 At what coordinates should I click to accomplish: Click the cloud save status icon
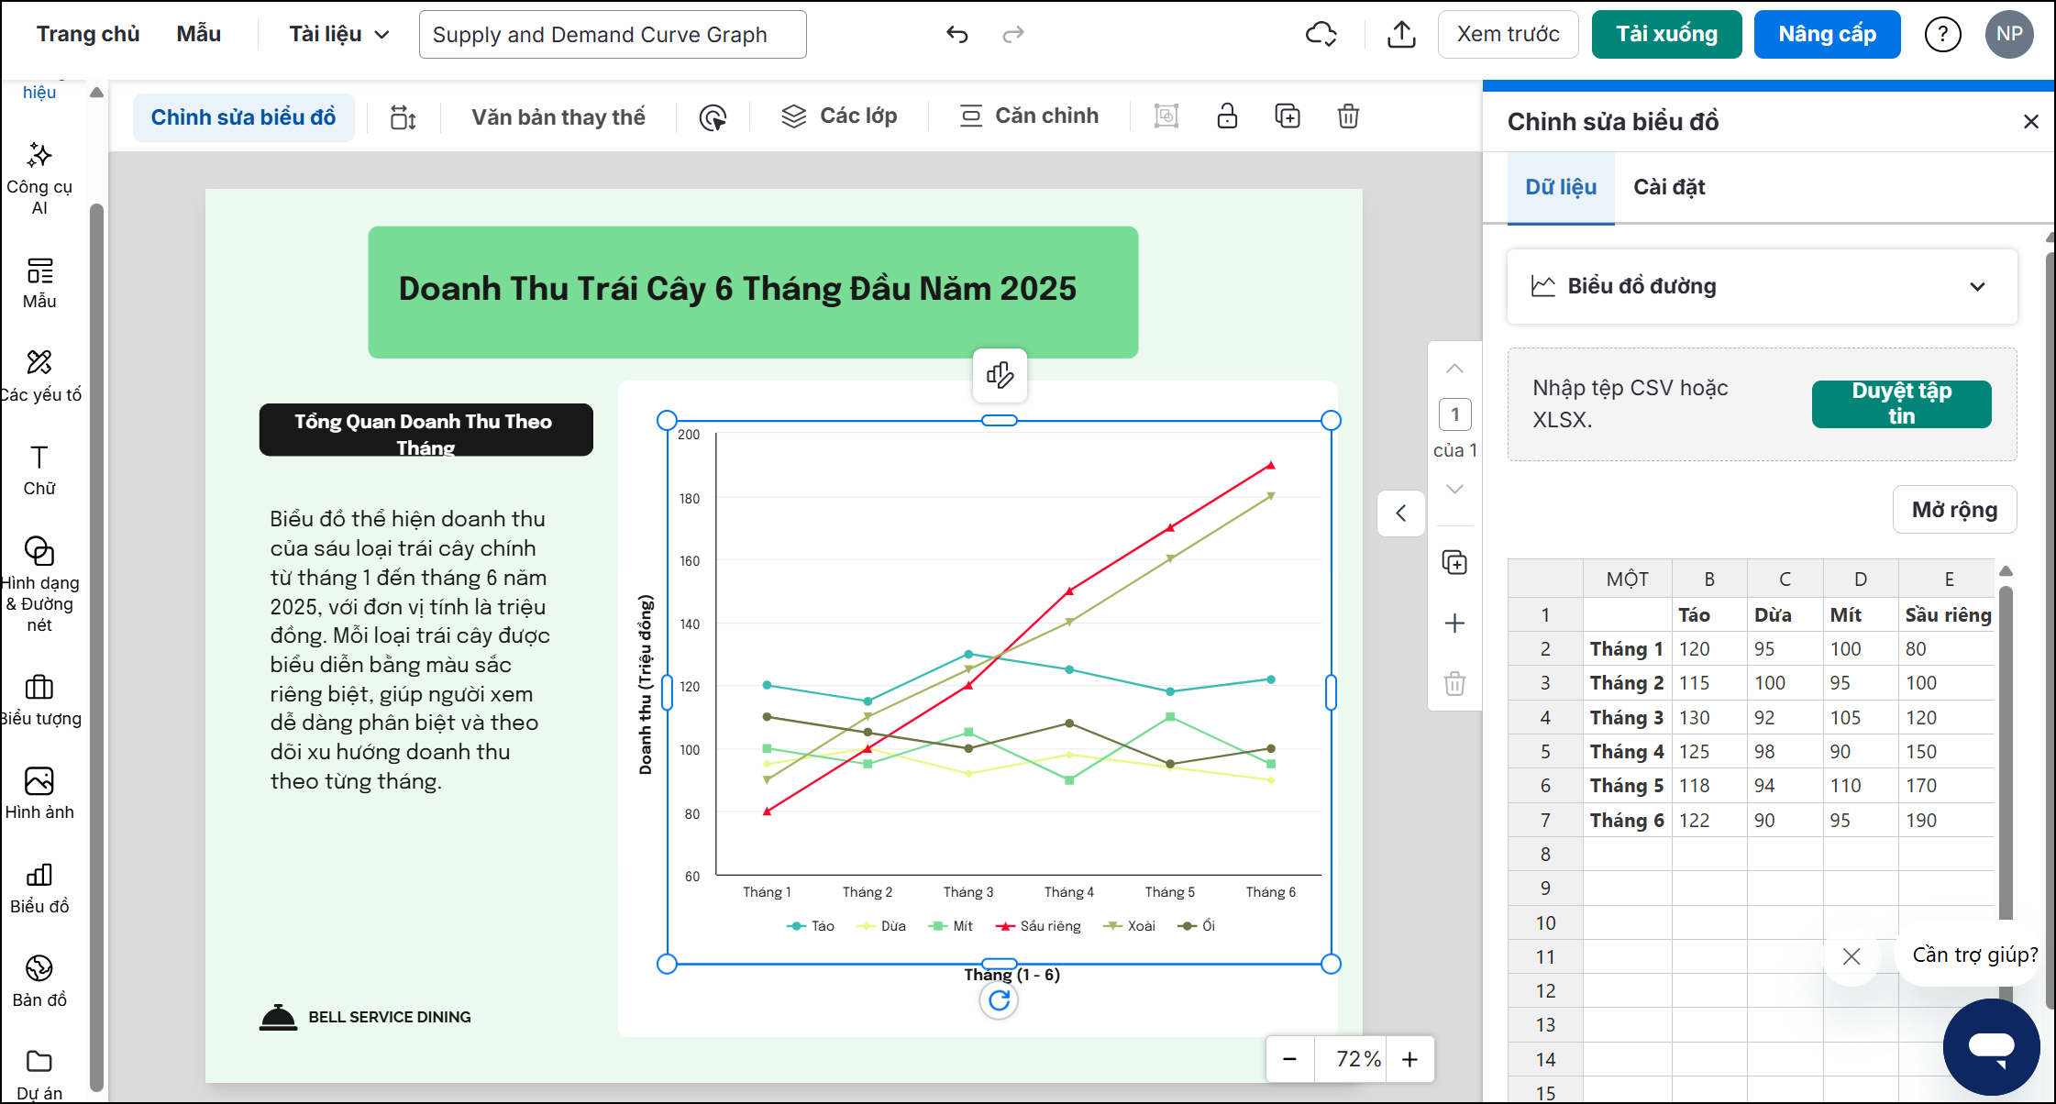coord(1321,35)
